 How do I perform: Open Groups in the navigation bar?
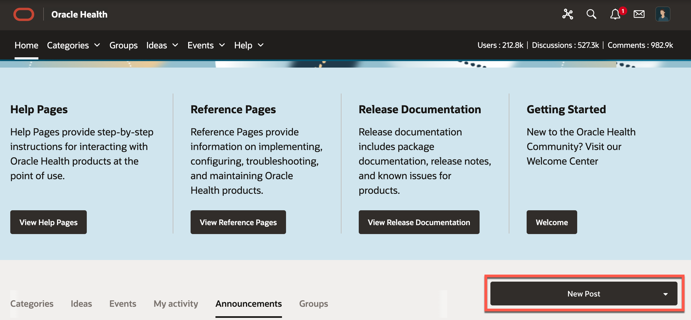pos(124,45)
